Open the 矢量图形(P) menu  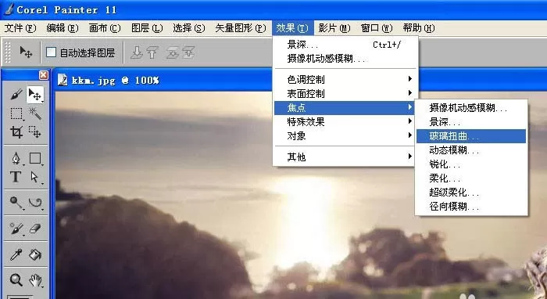[x=241, y=28]
